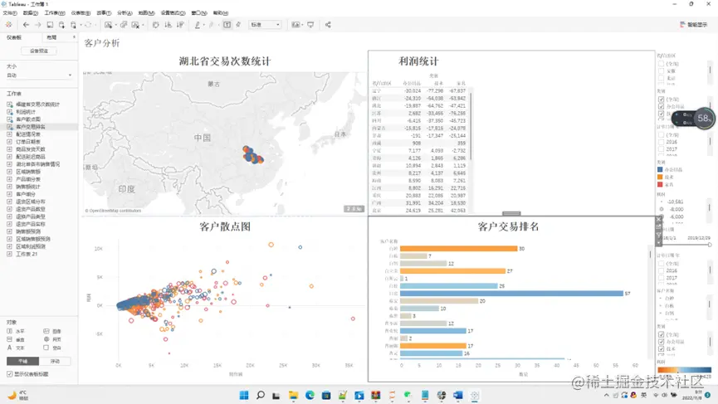Open the dropdown arrow next to show/hide cards
The height and width of the screenshot is (404, 718).
[x=303, y=25]
